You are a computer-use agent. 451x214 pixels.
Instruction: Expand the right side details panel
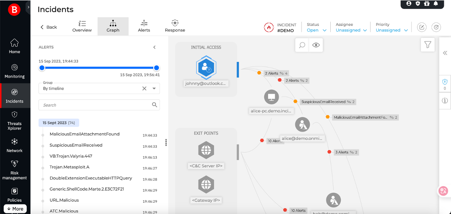445,53
